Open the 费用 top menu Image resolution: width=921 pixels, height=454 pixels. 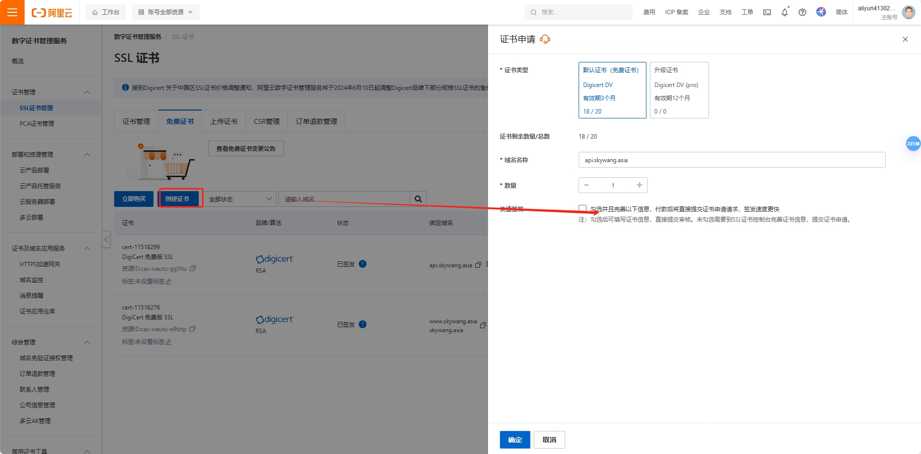[x=649, y=12]
